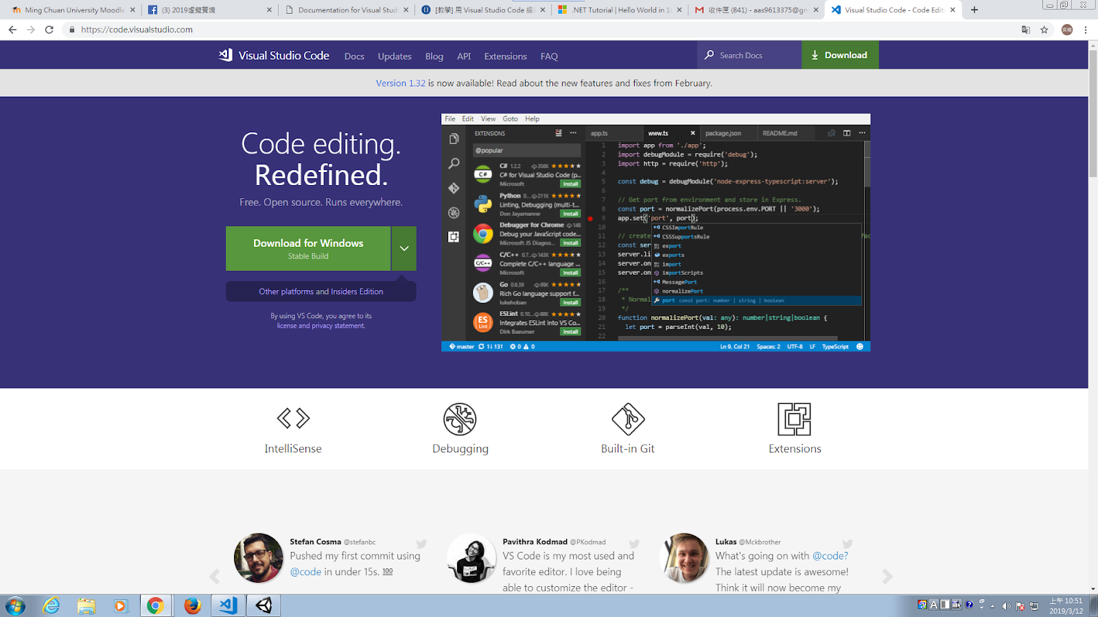Switch to Documentation for Visual Studio tab
This screenshot has width=1098, height=617.
[x=347, y=10]
